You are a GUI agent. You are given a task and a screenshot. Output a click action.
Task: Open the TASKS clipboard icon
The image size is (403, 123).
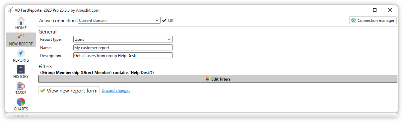(21, 86)
